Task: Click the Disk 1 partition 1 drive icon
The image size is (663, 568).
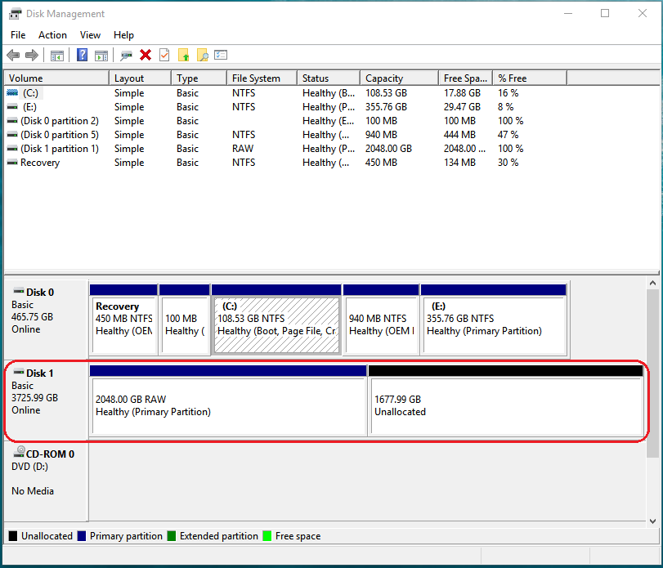Action: (13, 149)
